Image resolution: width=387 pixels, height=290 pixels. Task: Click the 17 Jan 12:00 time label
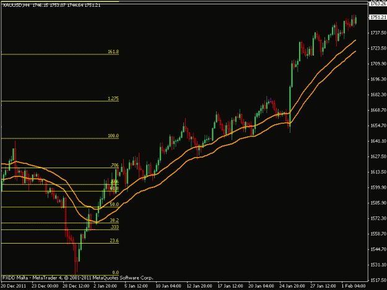pos(230,286)
